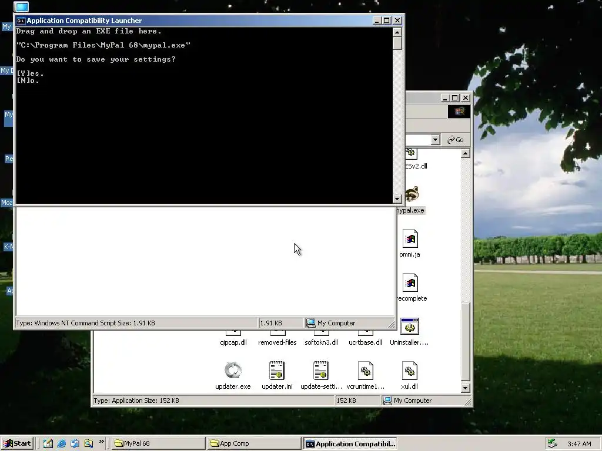Click the command prompt title bar icon
This screenshot has height=451, width=602.
pyautogui.click(x=21, y=21)
